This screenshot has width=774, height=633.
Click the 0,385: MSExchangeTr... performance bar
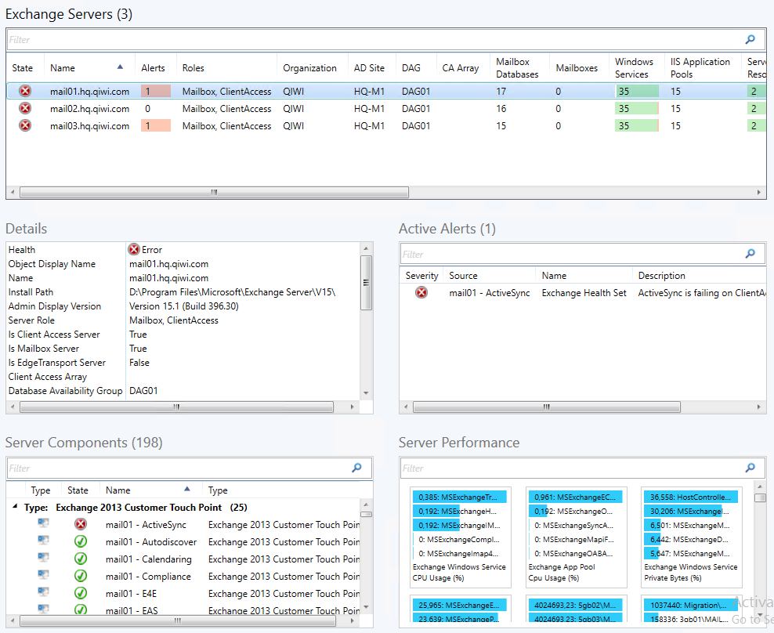click(459, 497)
